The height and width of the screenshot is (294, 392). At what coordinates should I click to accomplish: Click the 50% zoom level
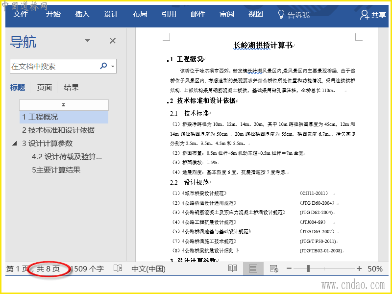pyautogui.click(x=375, y=269)
